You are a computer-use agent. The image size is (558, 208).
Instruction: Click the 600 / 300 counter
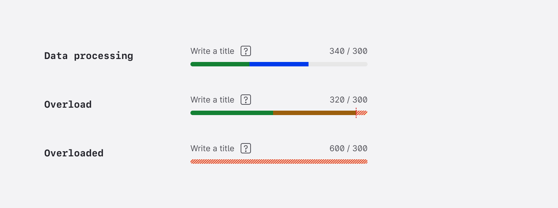(348, 149)
